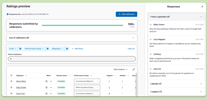Open Esme Tran's support count link
The width and height of the screenshot is (208, 99).
tap(109, 94)
